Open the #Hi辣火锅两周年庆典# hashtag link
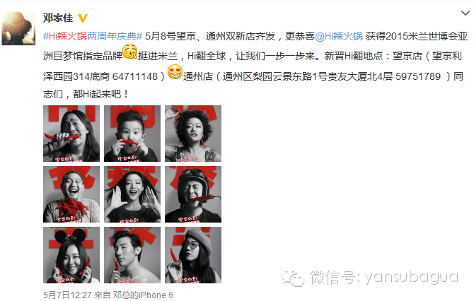 (93, 36)
